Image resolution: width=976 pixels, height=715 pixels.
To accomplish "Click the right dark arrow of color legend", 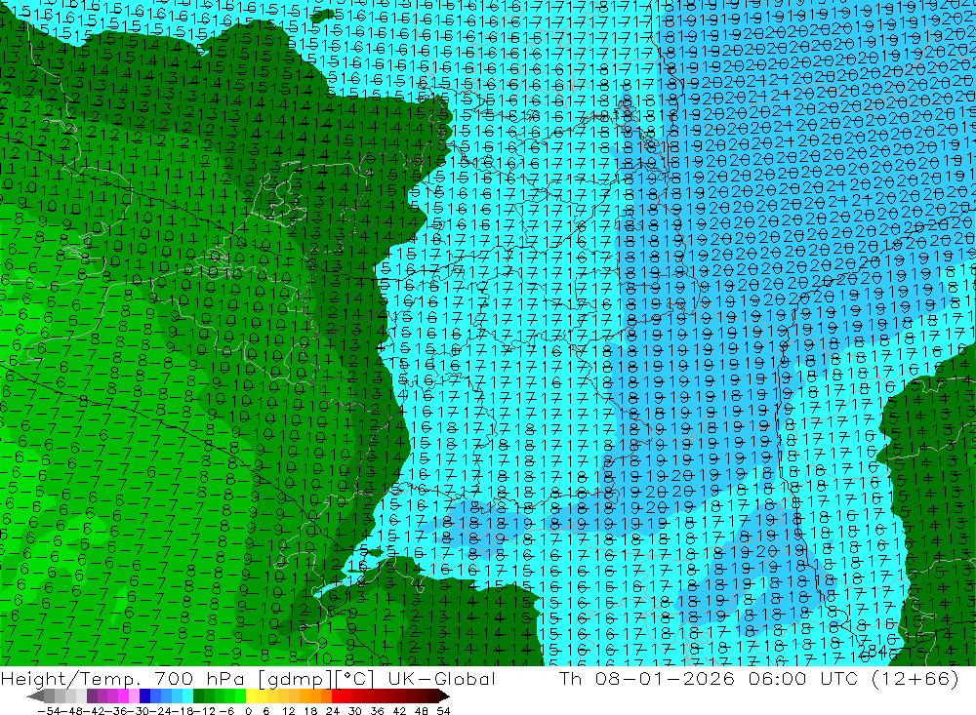I will coord(444,695).
